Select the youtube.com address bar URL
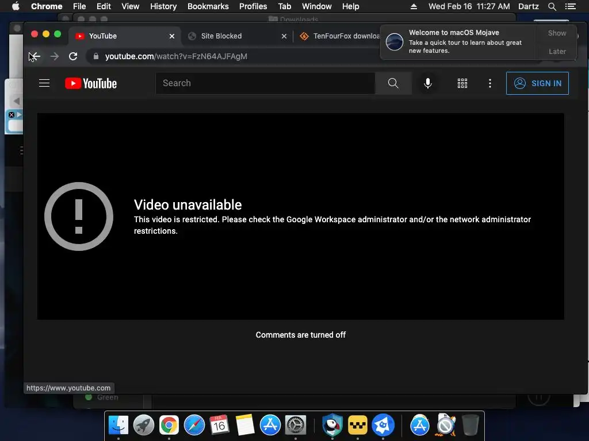 coord(176,56)
